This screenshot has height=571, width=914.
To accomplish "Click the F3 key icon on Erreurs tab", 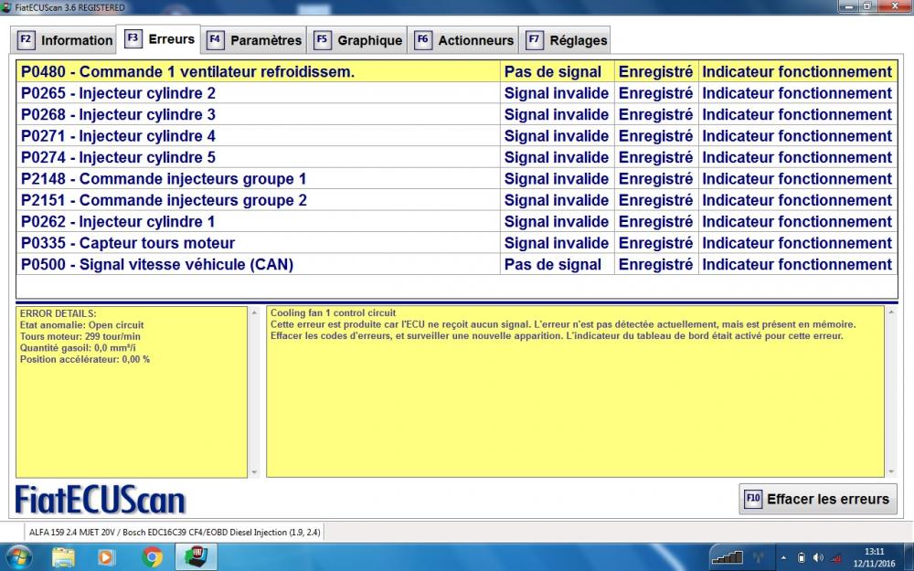I will 133,38.
